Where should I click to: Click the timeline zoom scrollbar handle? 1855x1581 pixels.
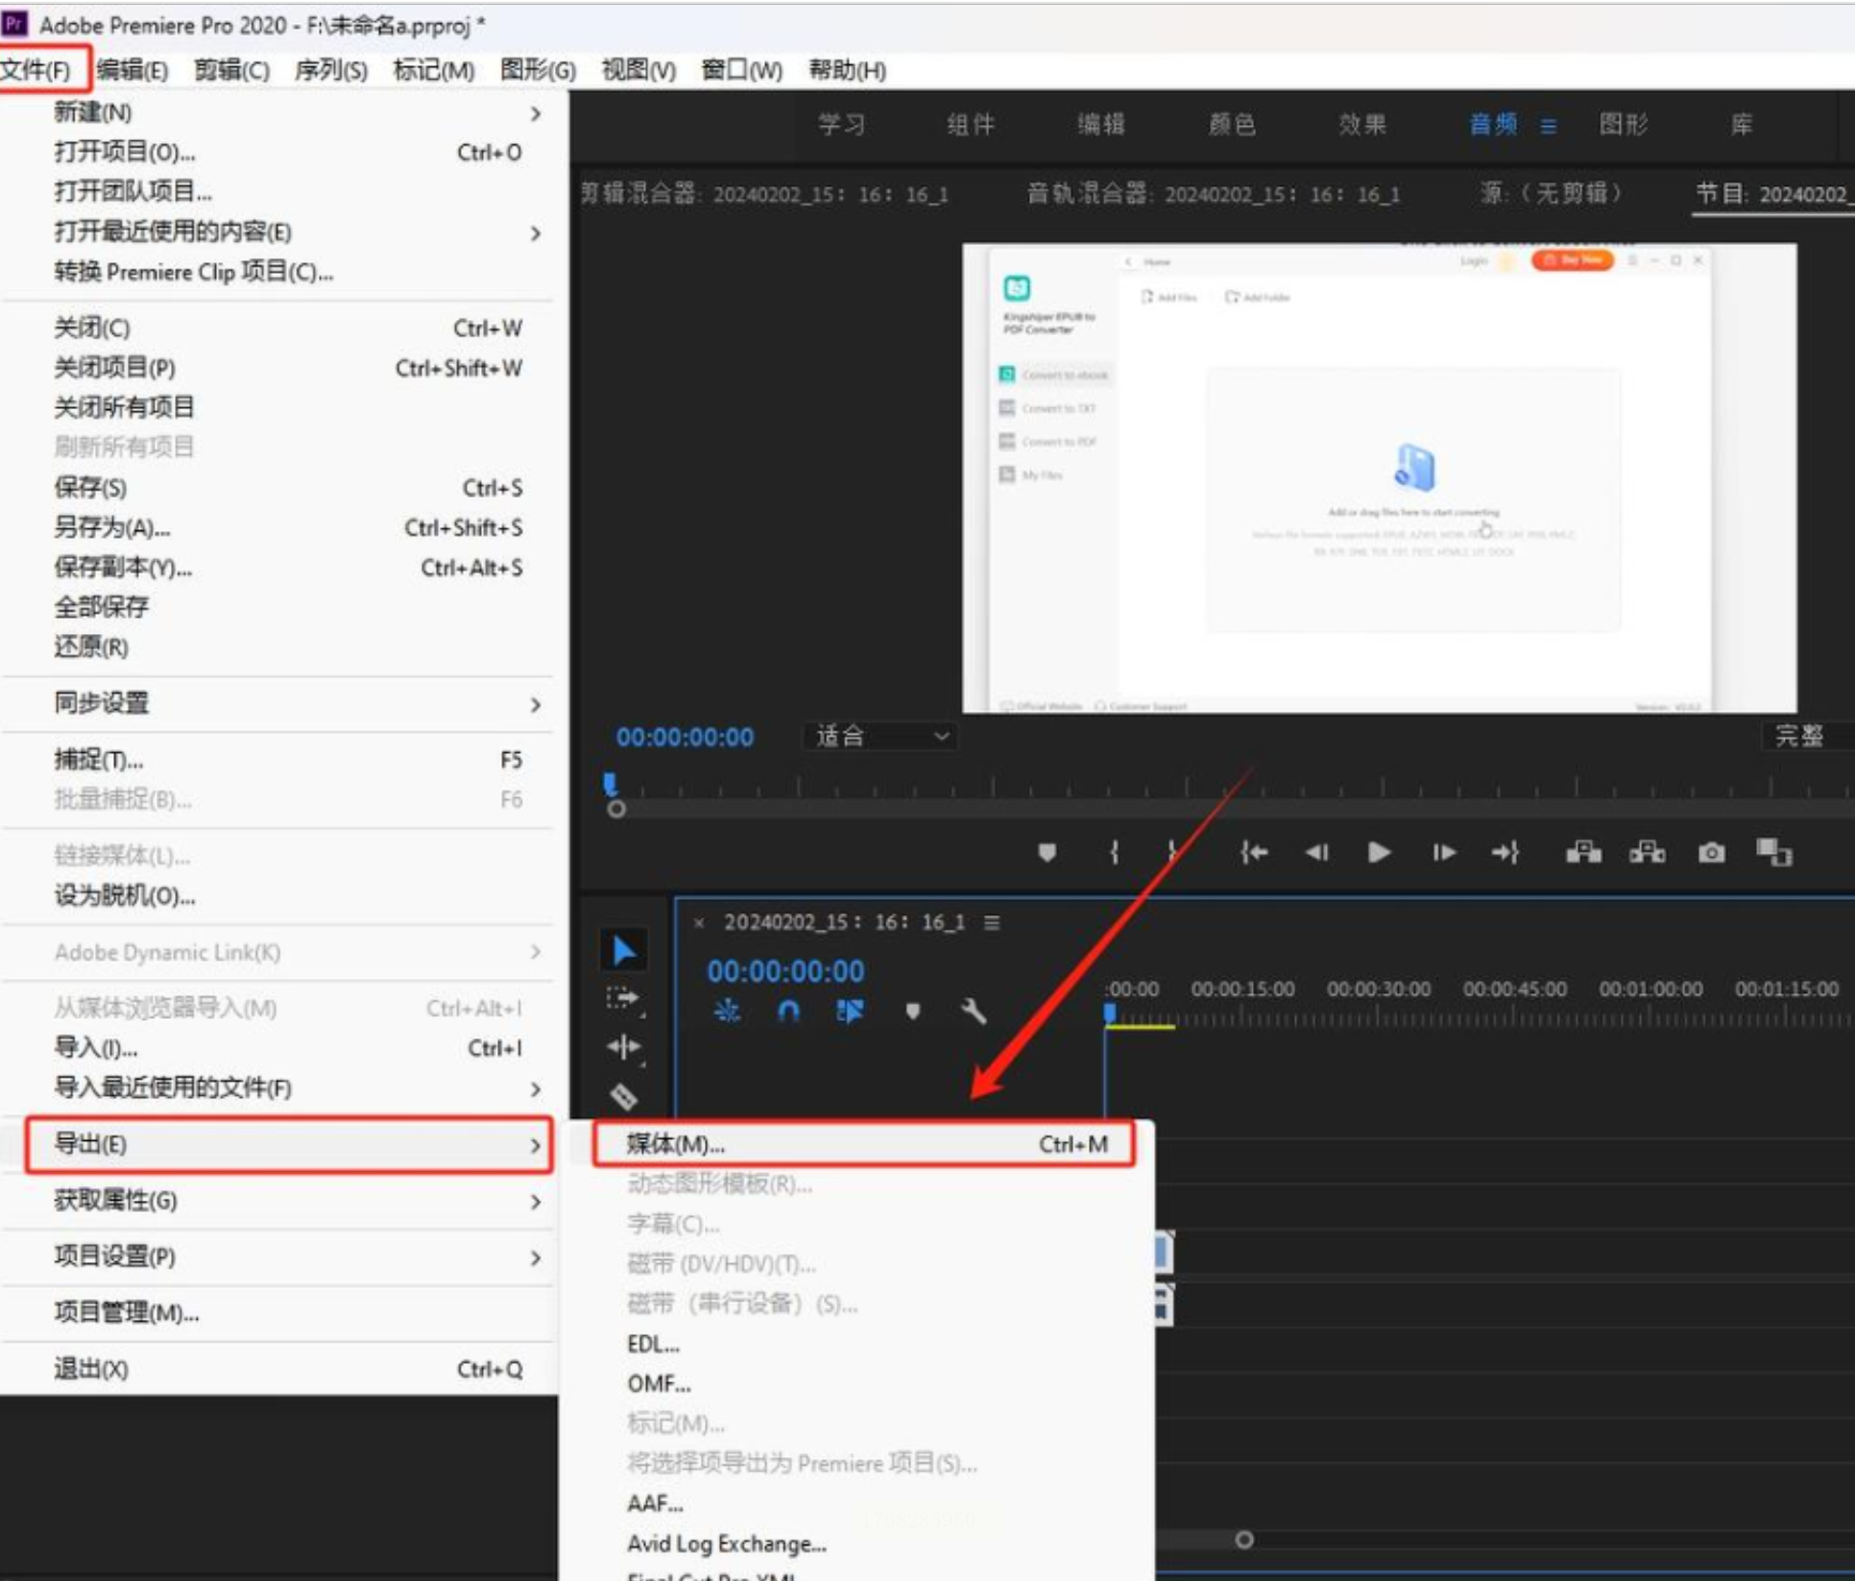pyautogui.click(x=1244, y=1540)
